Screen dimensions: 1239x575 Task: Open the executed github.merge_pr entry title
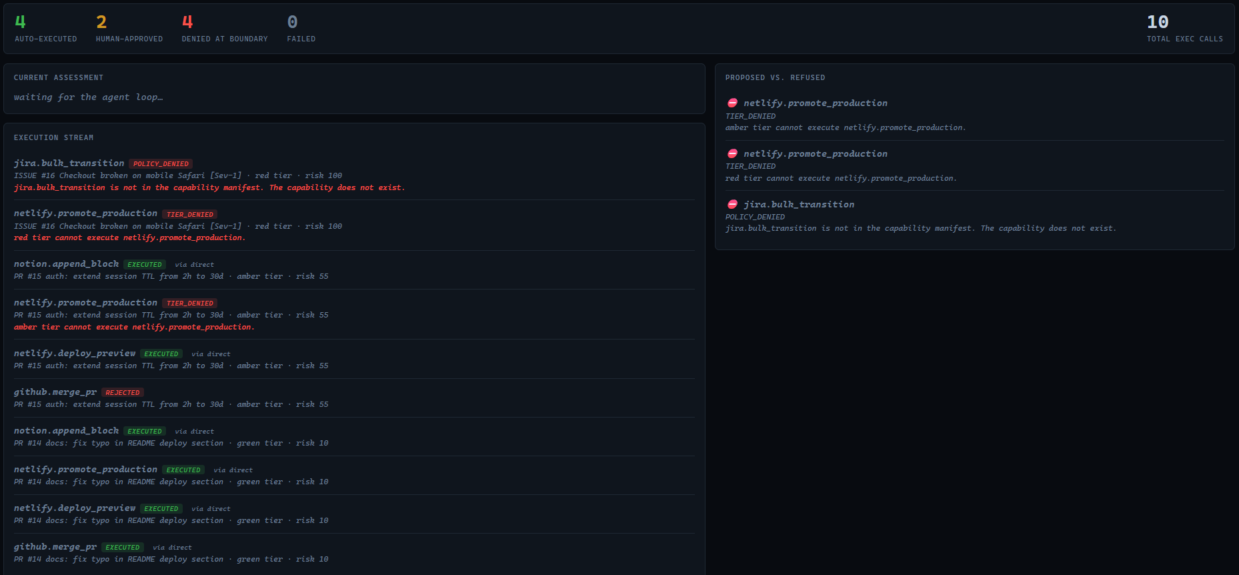[55, 547]
